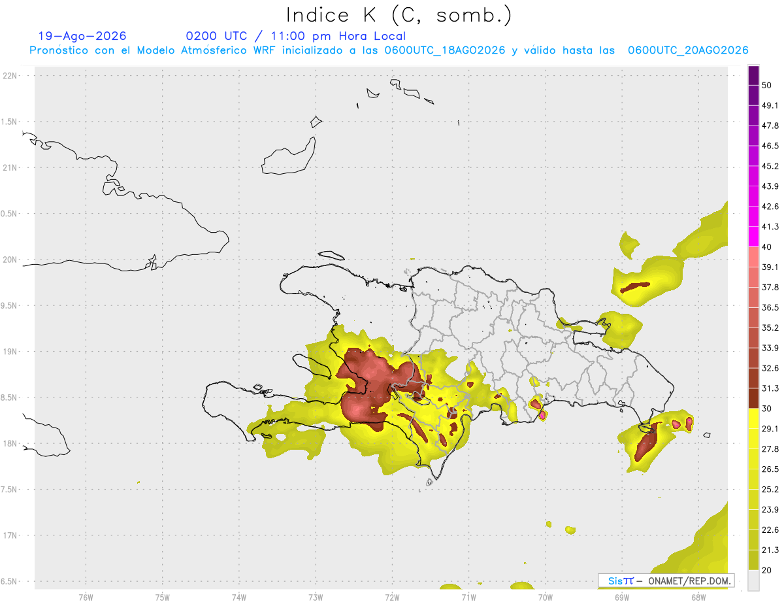Click the longitude label "74W"
This screenshot has height=606, width=784.
239,598
